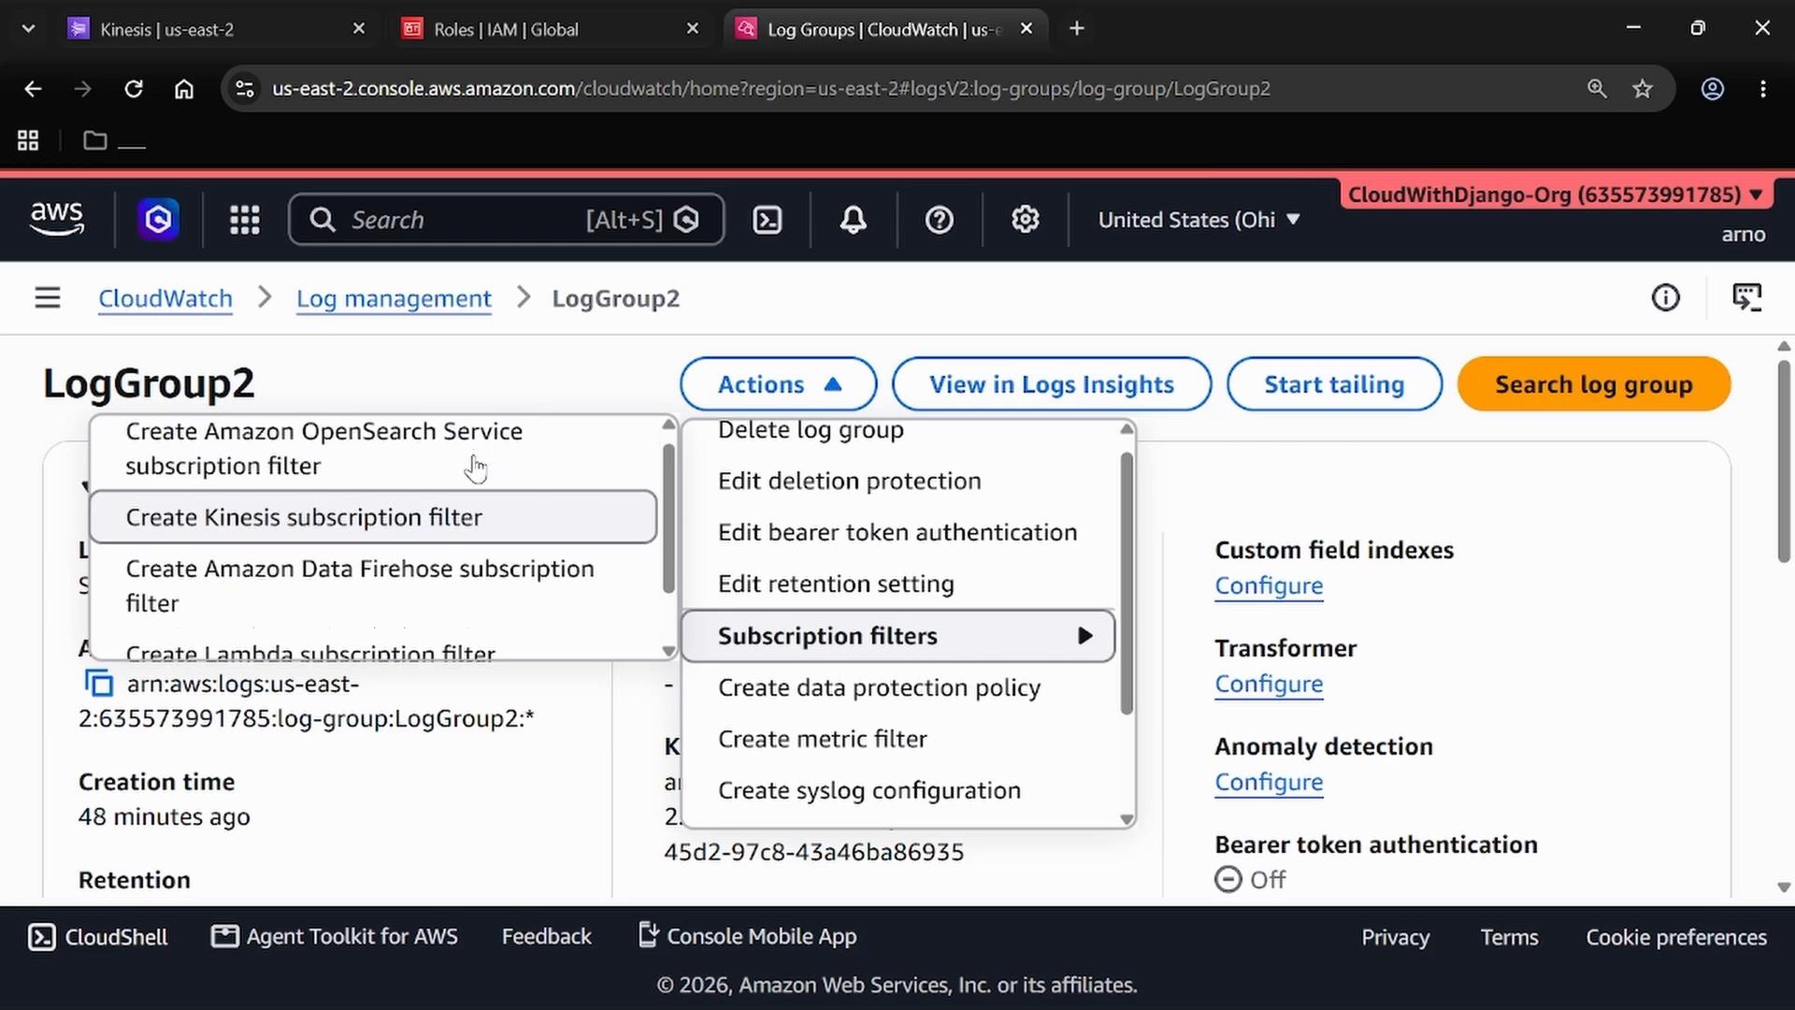Click Search log group button
1795x1010 pixels.
1594,384
